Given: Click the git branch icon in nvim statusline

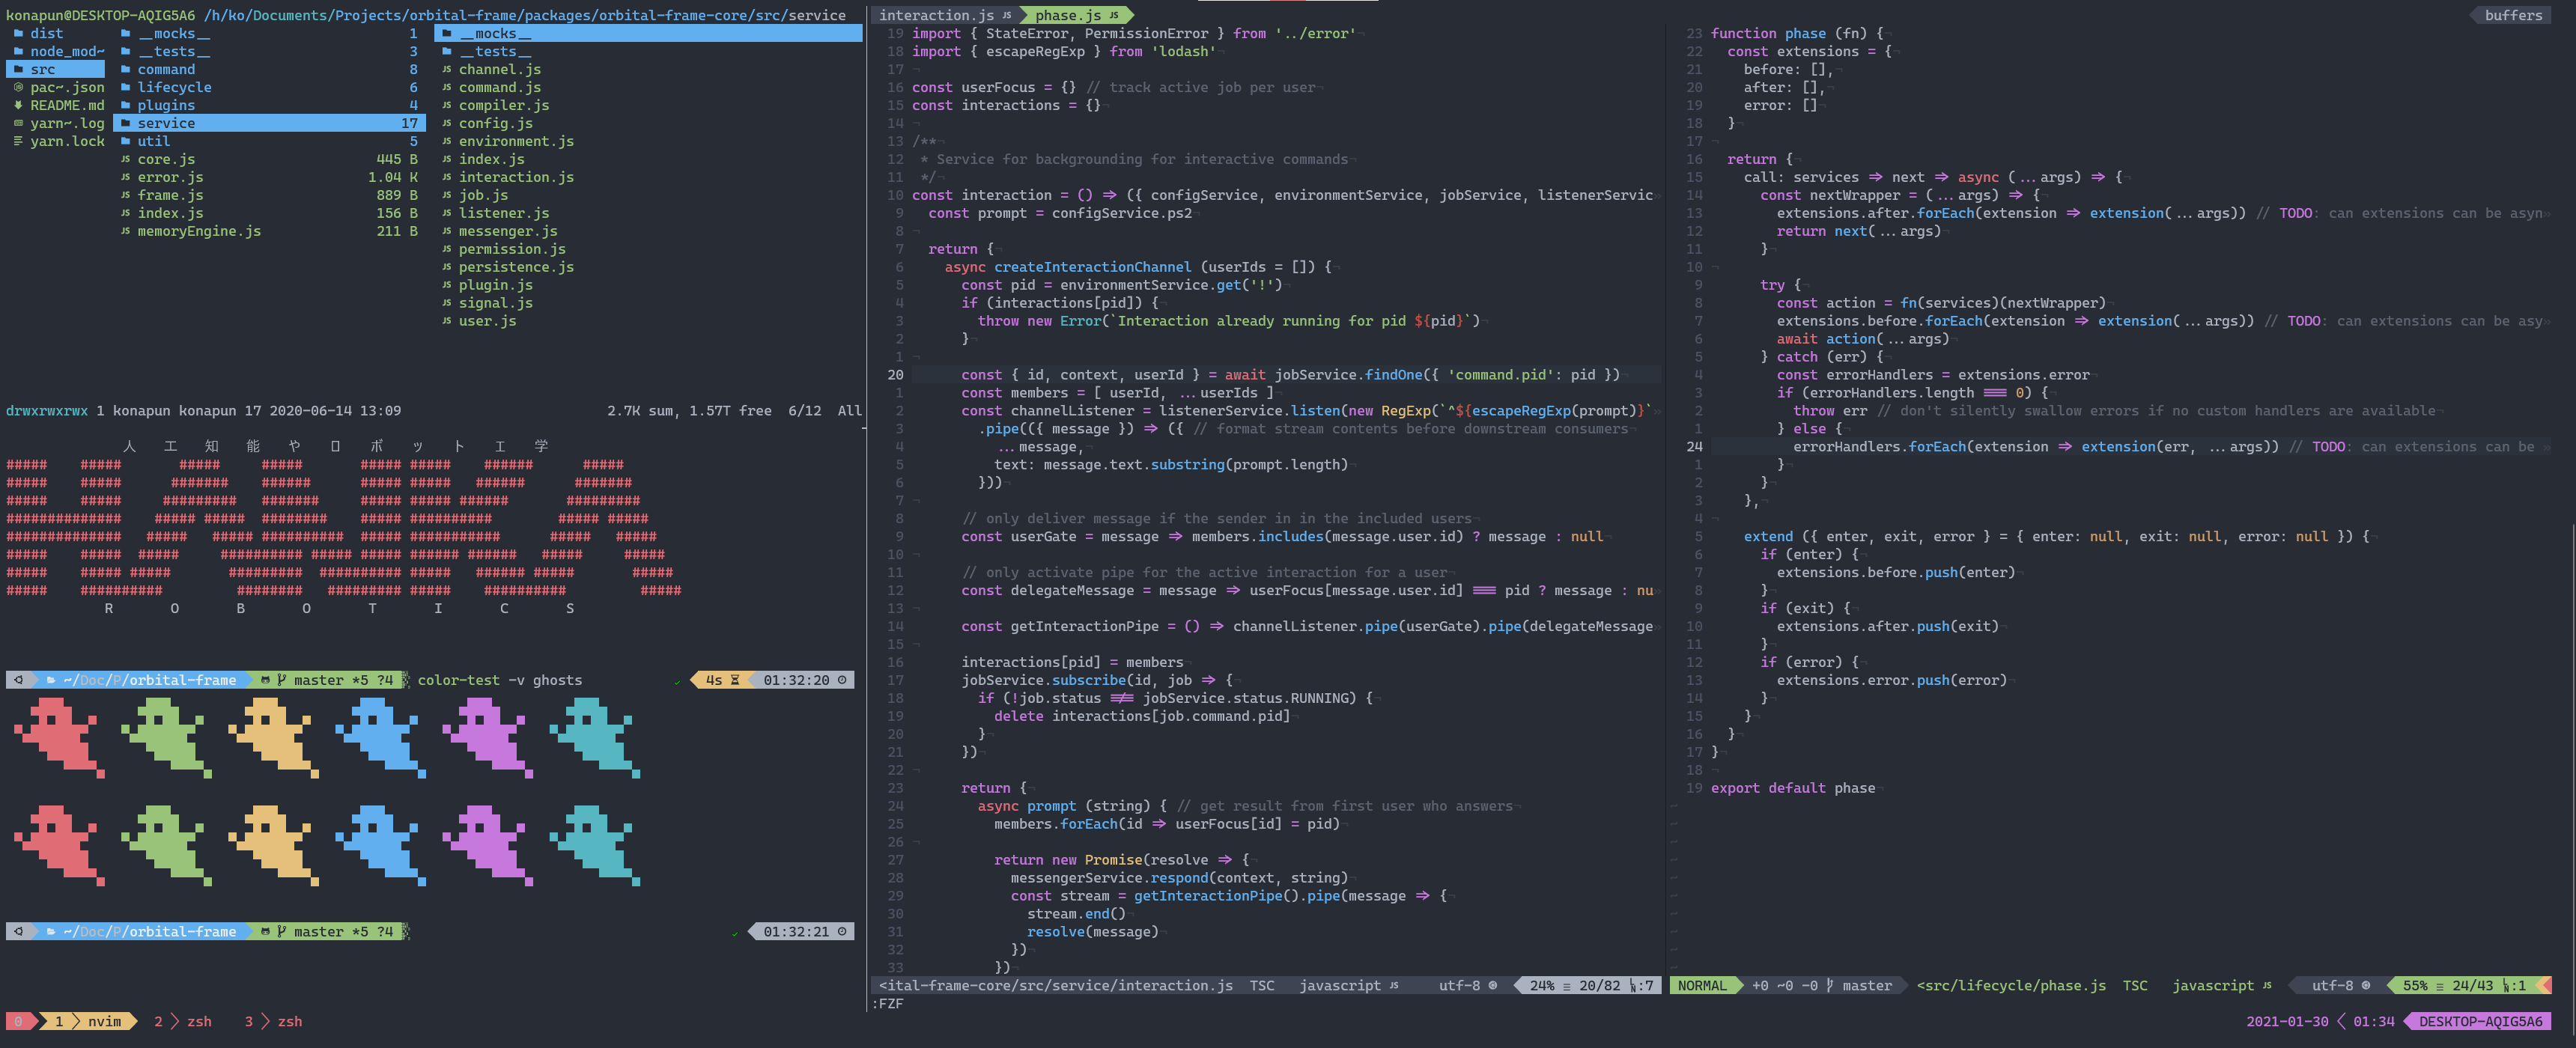Looking at the screenshot, I should tap(1830, 985).
